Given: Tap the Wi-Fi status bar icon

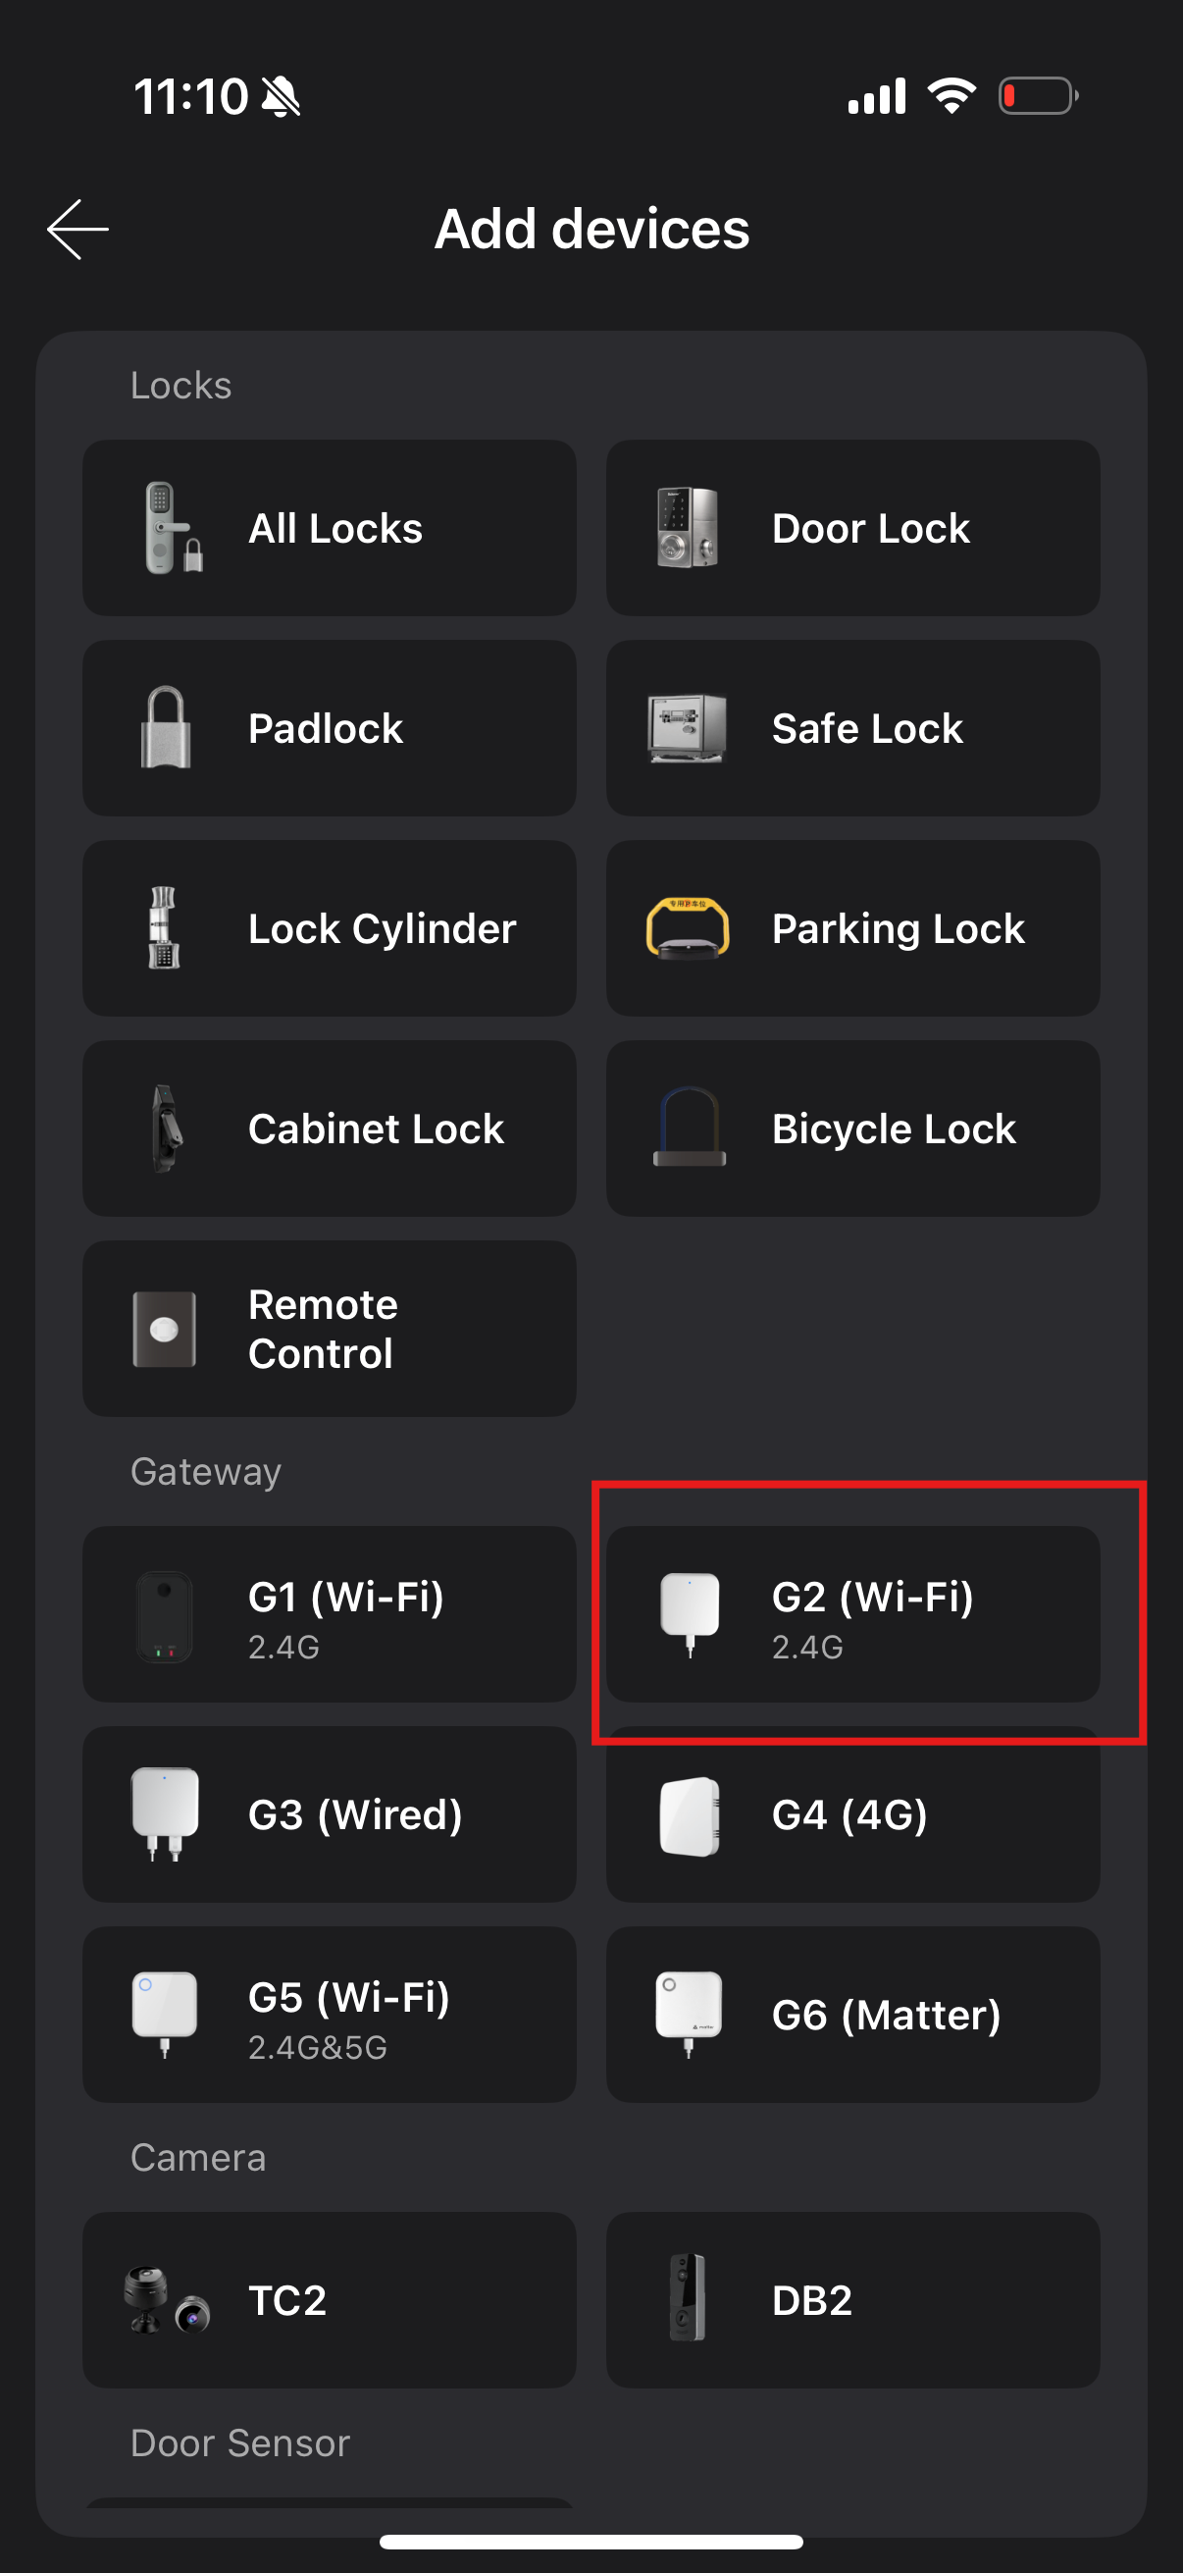Looking at the screenshot, I should coord(951,96).
